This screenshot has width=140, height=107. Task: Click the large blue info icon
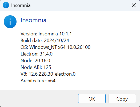tap(10, 22)
